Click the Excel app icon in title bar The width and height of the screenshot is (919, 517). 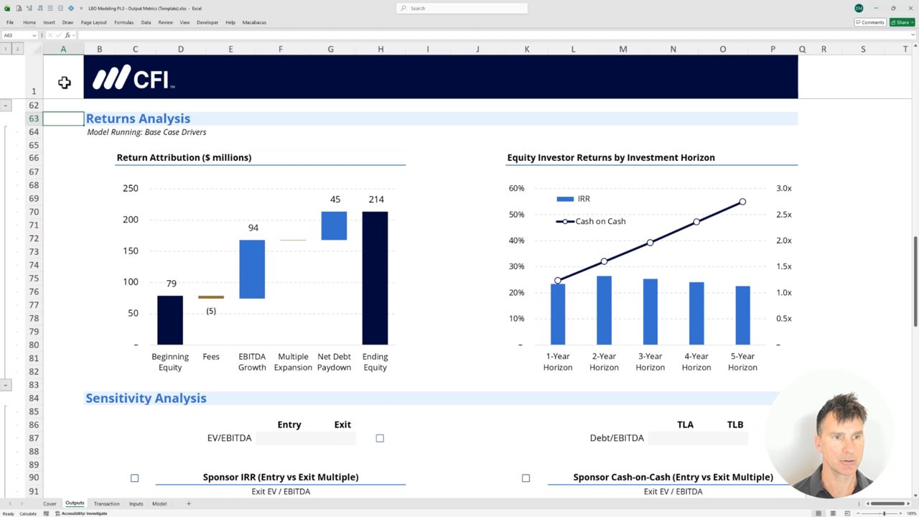[8, 8]
